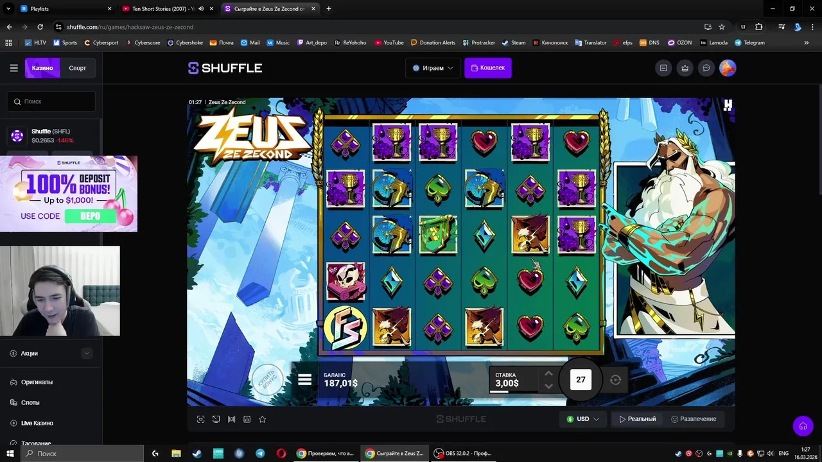Open the YouTube bookmark
This screenshot has height=462, width=822.
pos(389,43)
